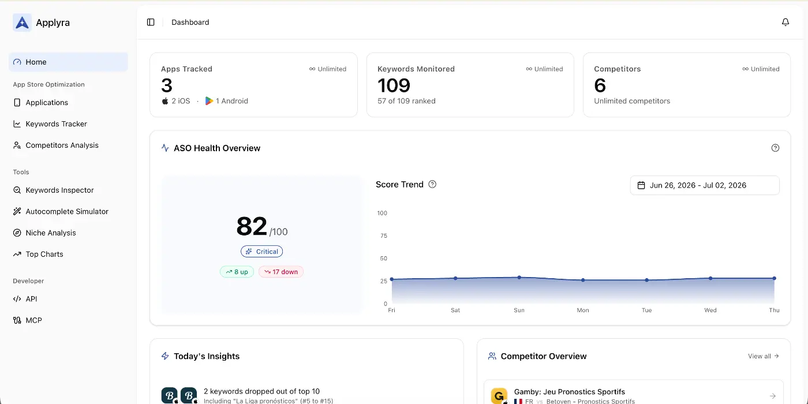Click the Critical status badge

[262, 252]
